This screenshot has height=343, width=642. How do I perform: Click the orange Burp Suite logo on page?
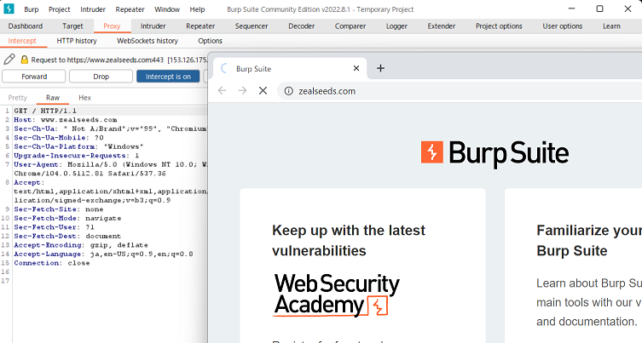495,153
